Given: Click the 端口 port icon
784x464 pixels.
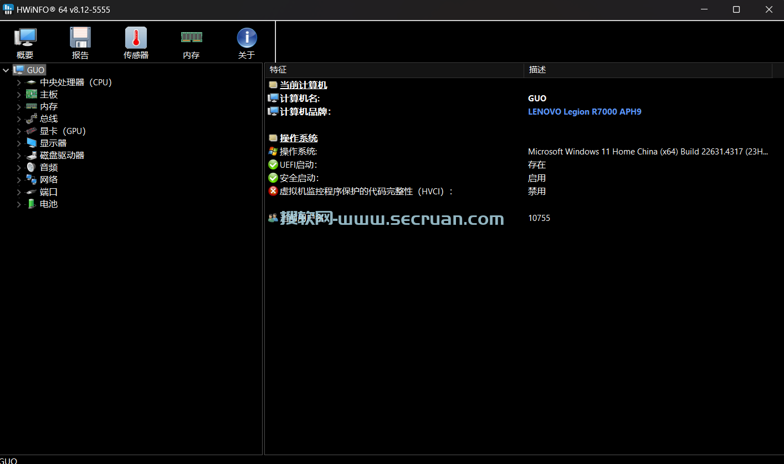Looking at the screenshot, I should [x=31, y=192].
